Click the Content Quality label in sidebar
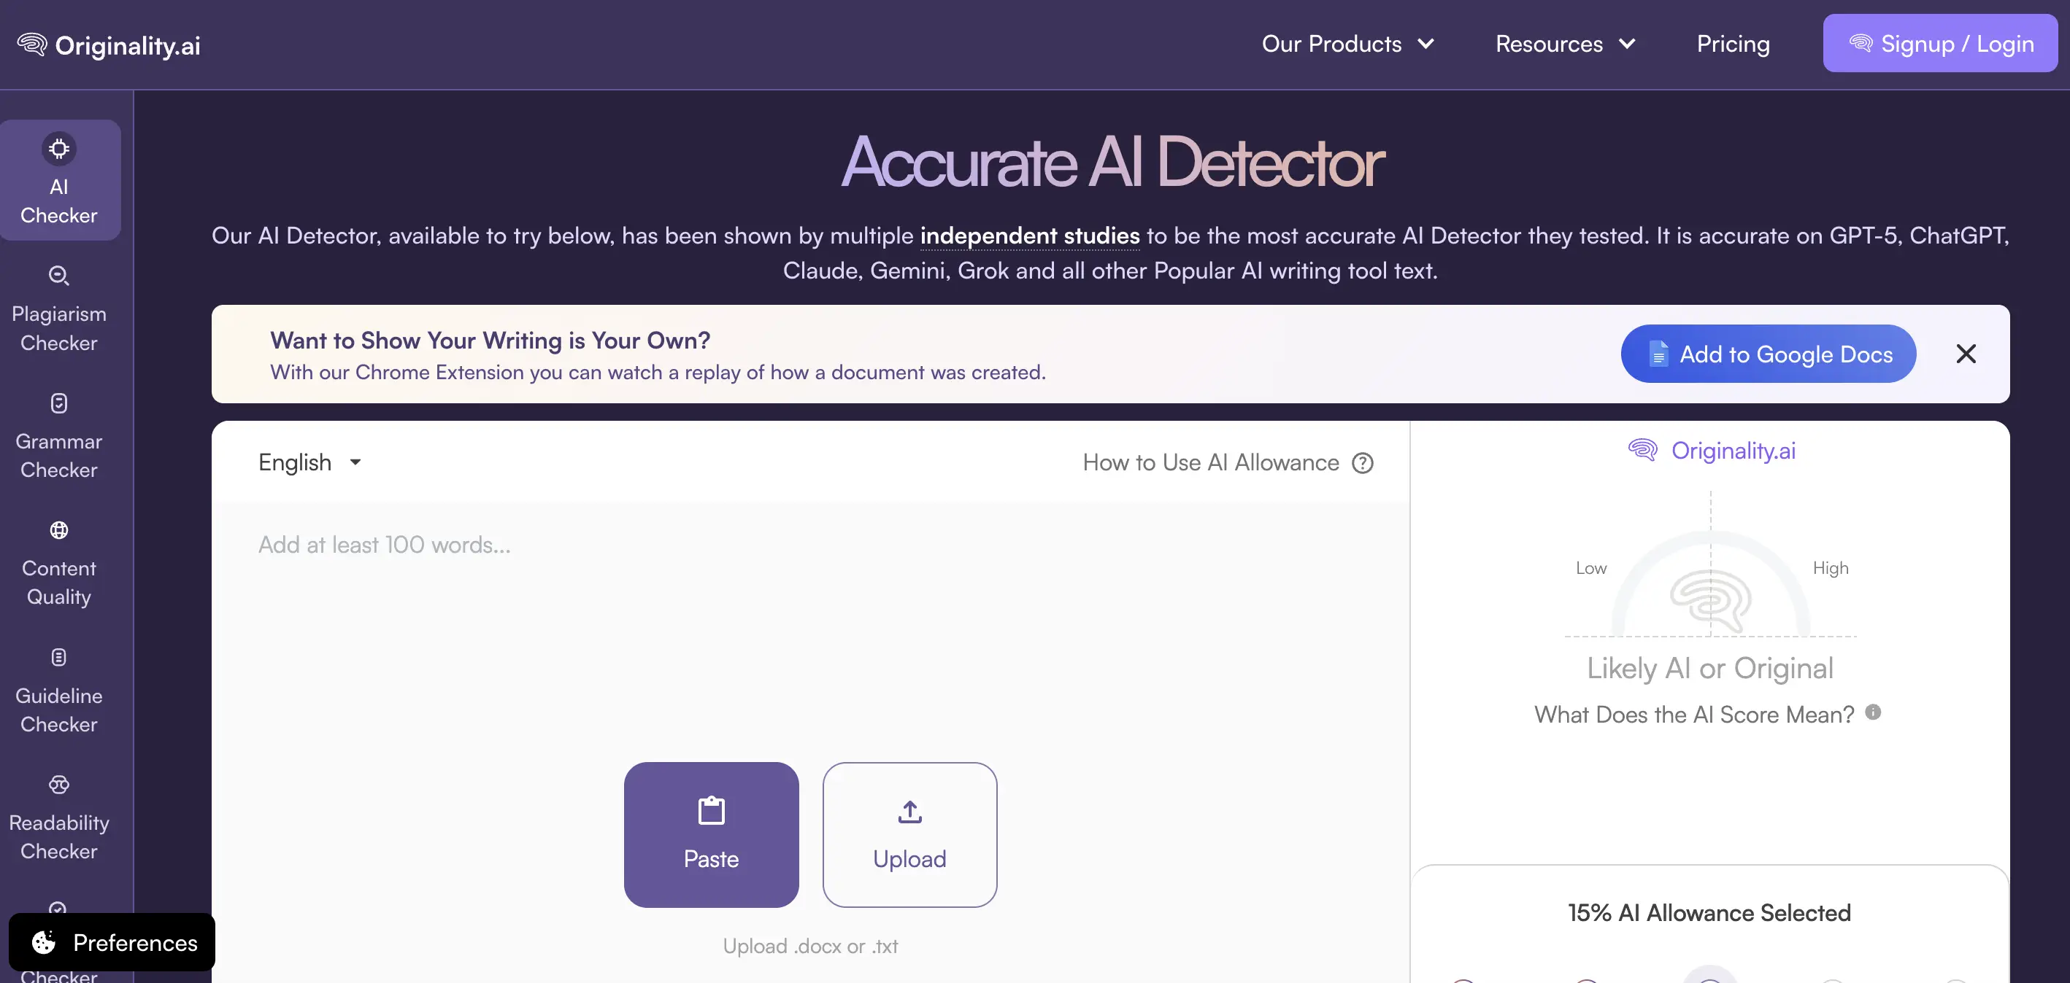The height and width of the screenshot is (983, 2070). click(x=58, y=582)
